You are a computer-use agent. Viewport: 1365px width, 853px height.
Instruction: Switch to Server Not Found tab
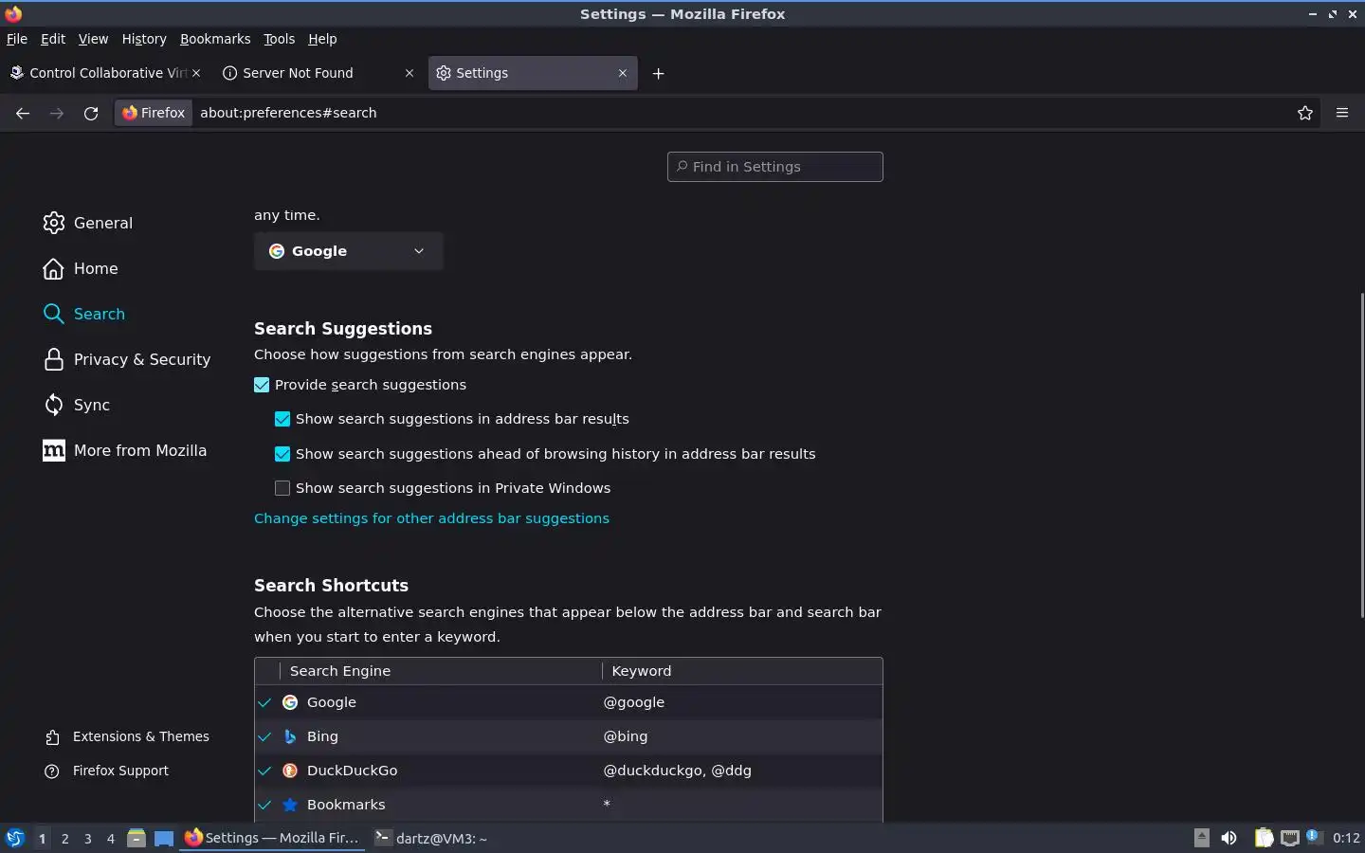tap(318, 73)
